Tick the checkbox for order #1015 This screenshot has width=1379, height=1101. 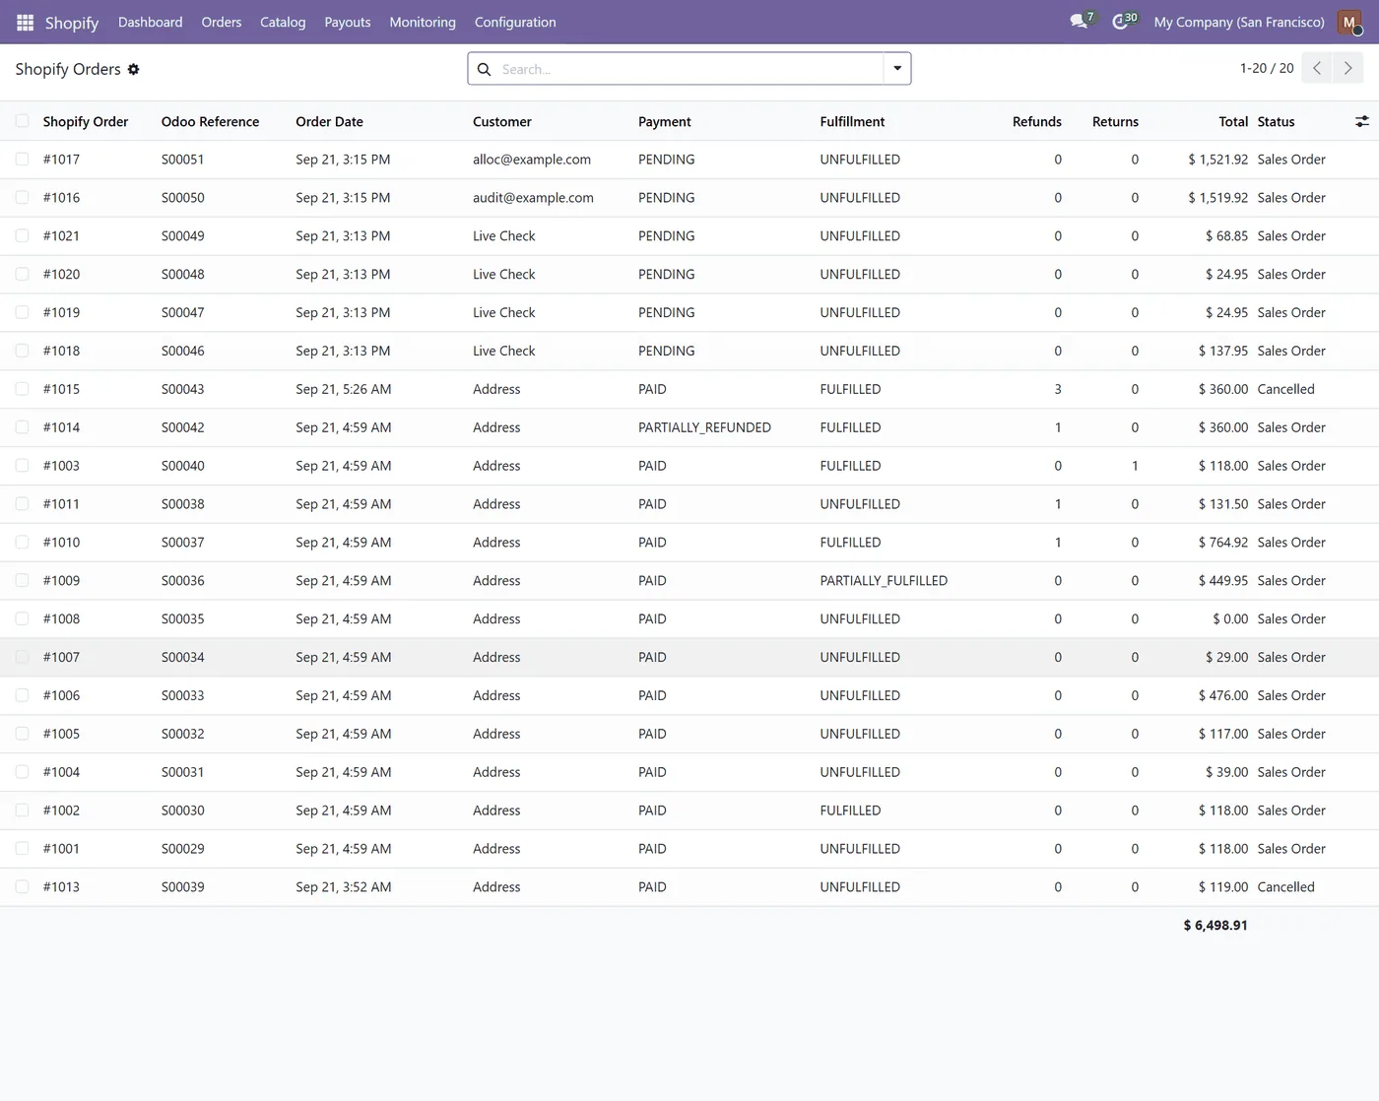(x=22, y=389)
